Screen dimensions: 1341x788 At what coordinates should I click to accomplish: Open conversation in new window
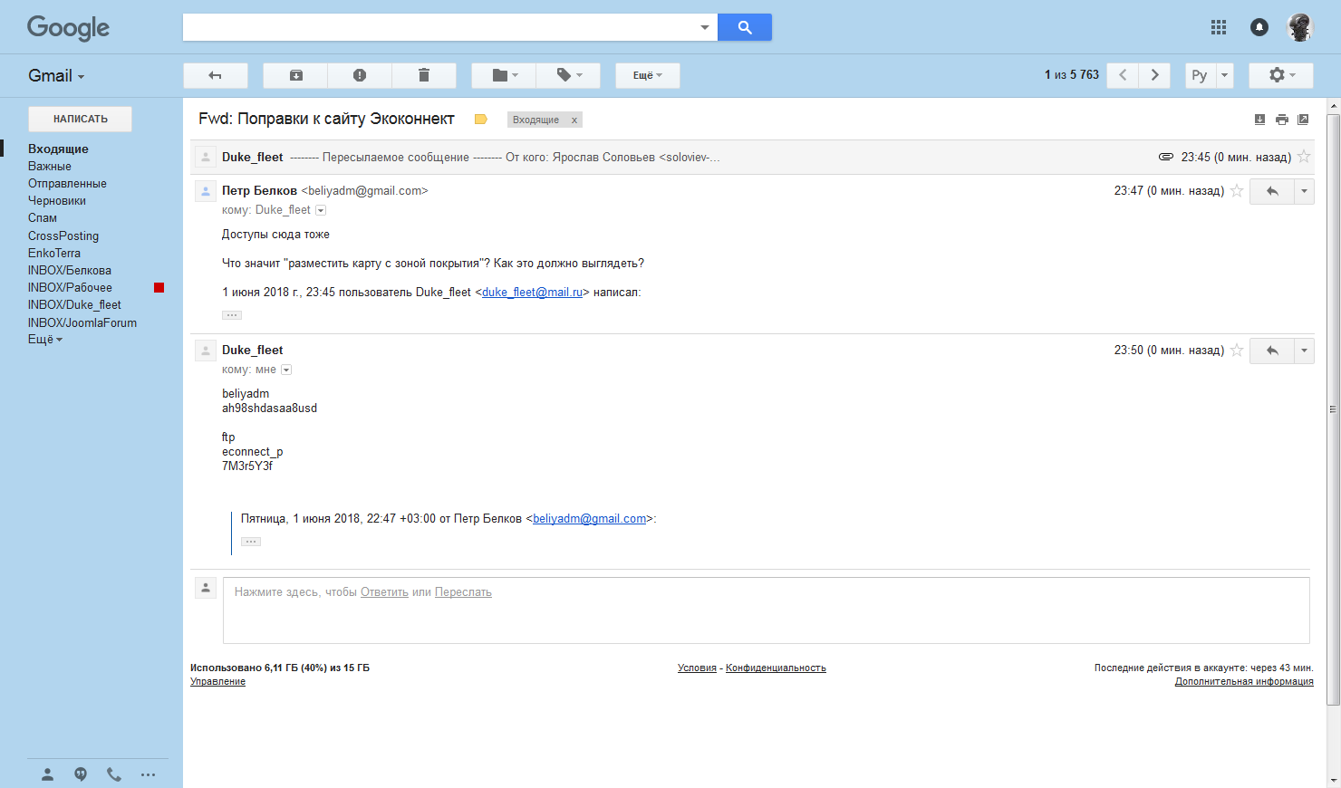click(1303, 120)
